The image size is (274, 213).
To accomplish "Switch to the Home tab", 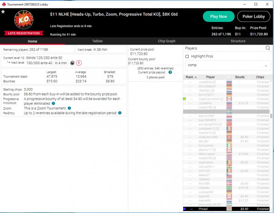I will coord(32,41).
